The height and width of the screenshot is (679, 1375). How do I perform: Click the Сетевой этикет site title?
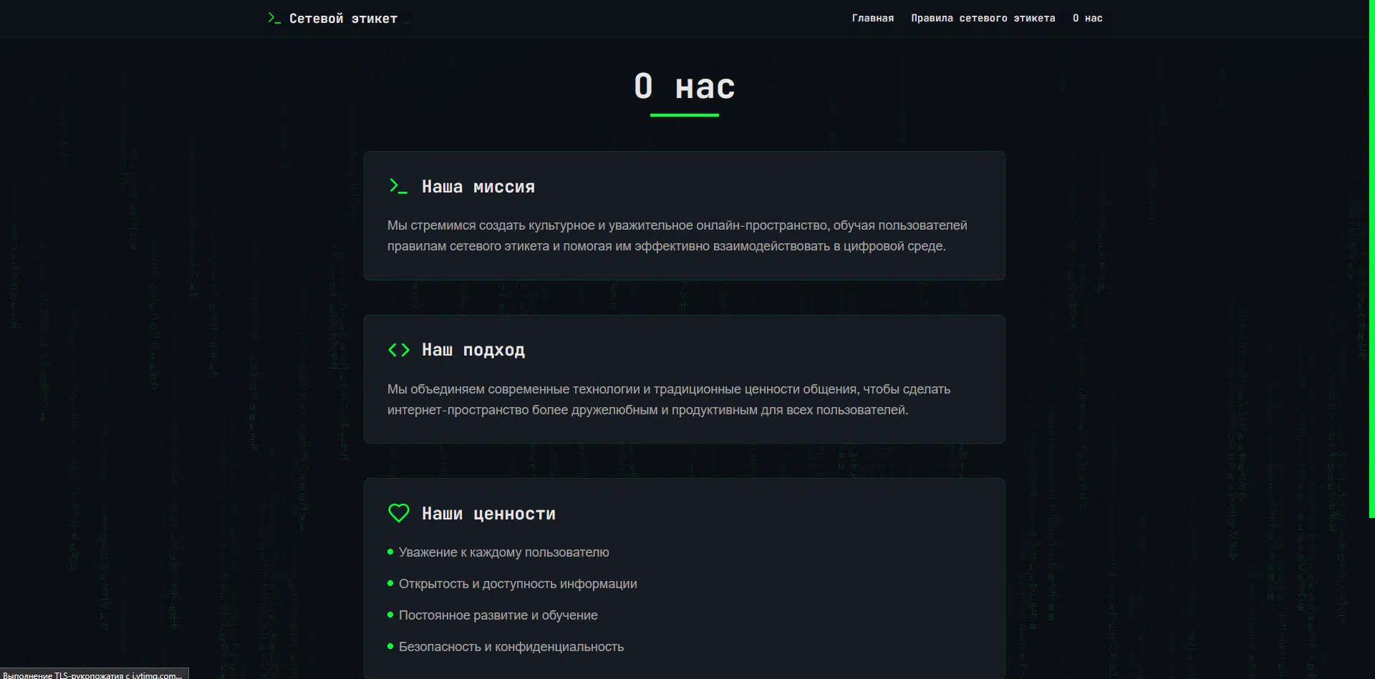pyautogui.click(x=343, y=19)
